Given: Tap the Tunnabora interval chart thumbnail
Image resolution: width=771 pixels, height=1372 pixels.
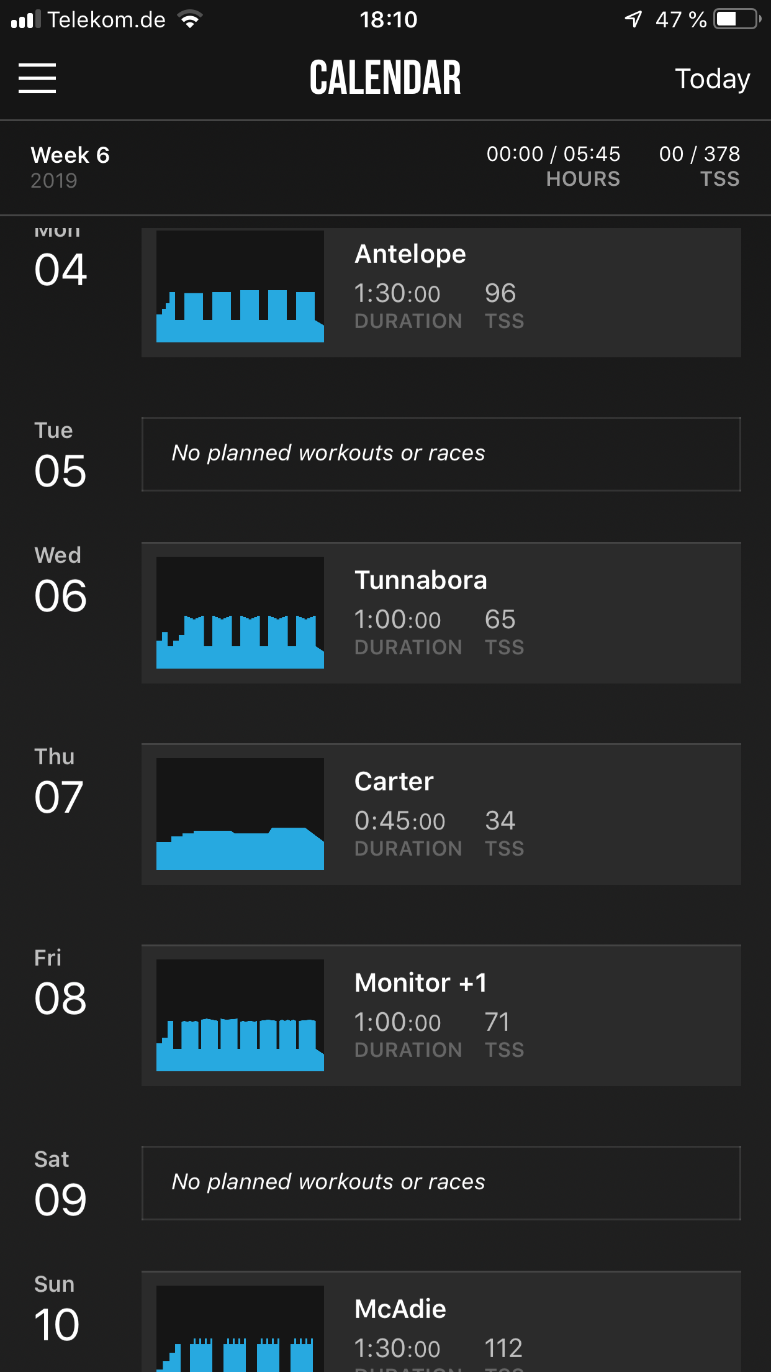Looking at the screenshot, I should (240, 613).
